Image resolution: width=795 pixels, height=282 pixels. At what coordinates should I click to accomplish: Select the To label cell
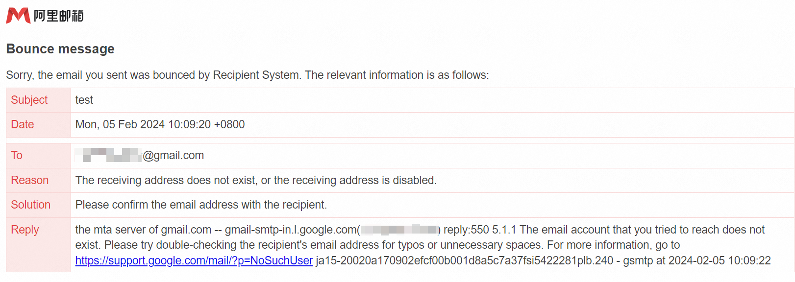tap(38, 156)
